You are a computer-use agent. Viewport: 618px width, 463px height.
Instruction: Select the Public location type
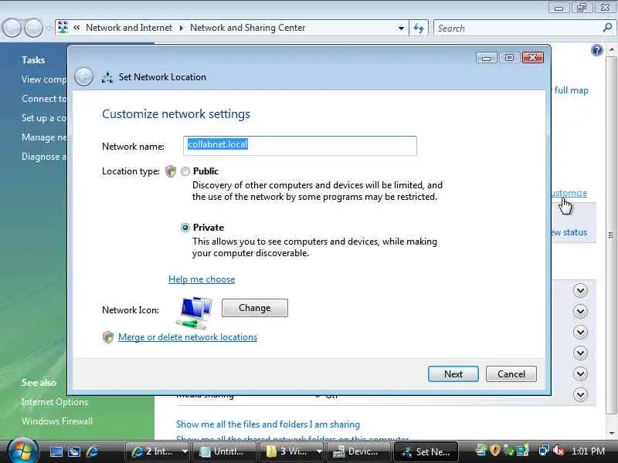pos(185,171)
